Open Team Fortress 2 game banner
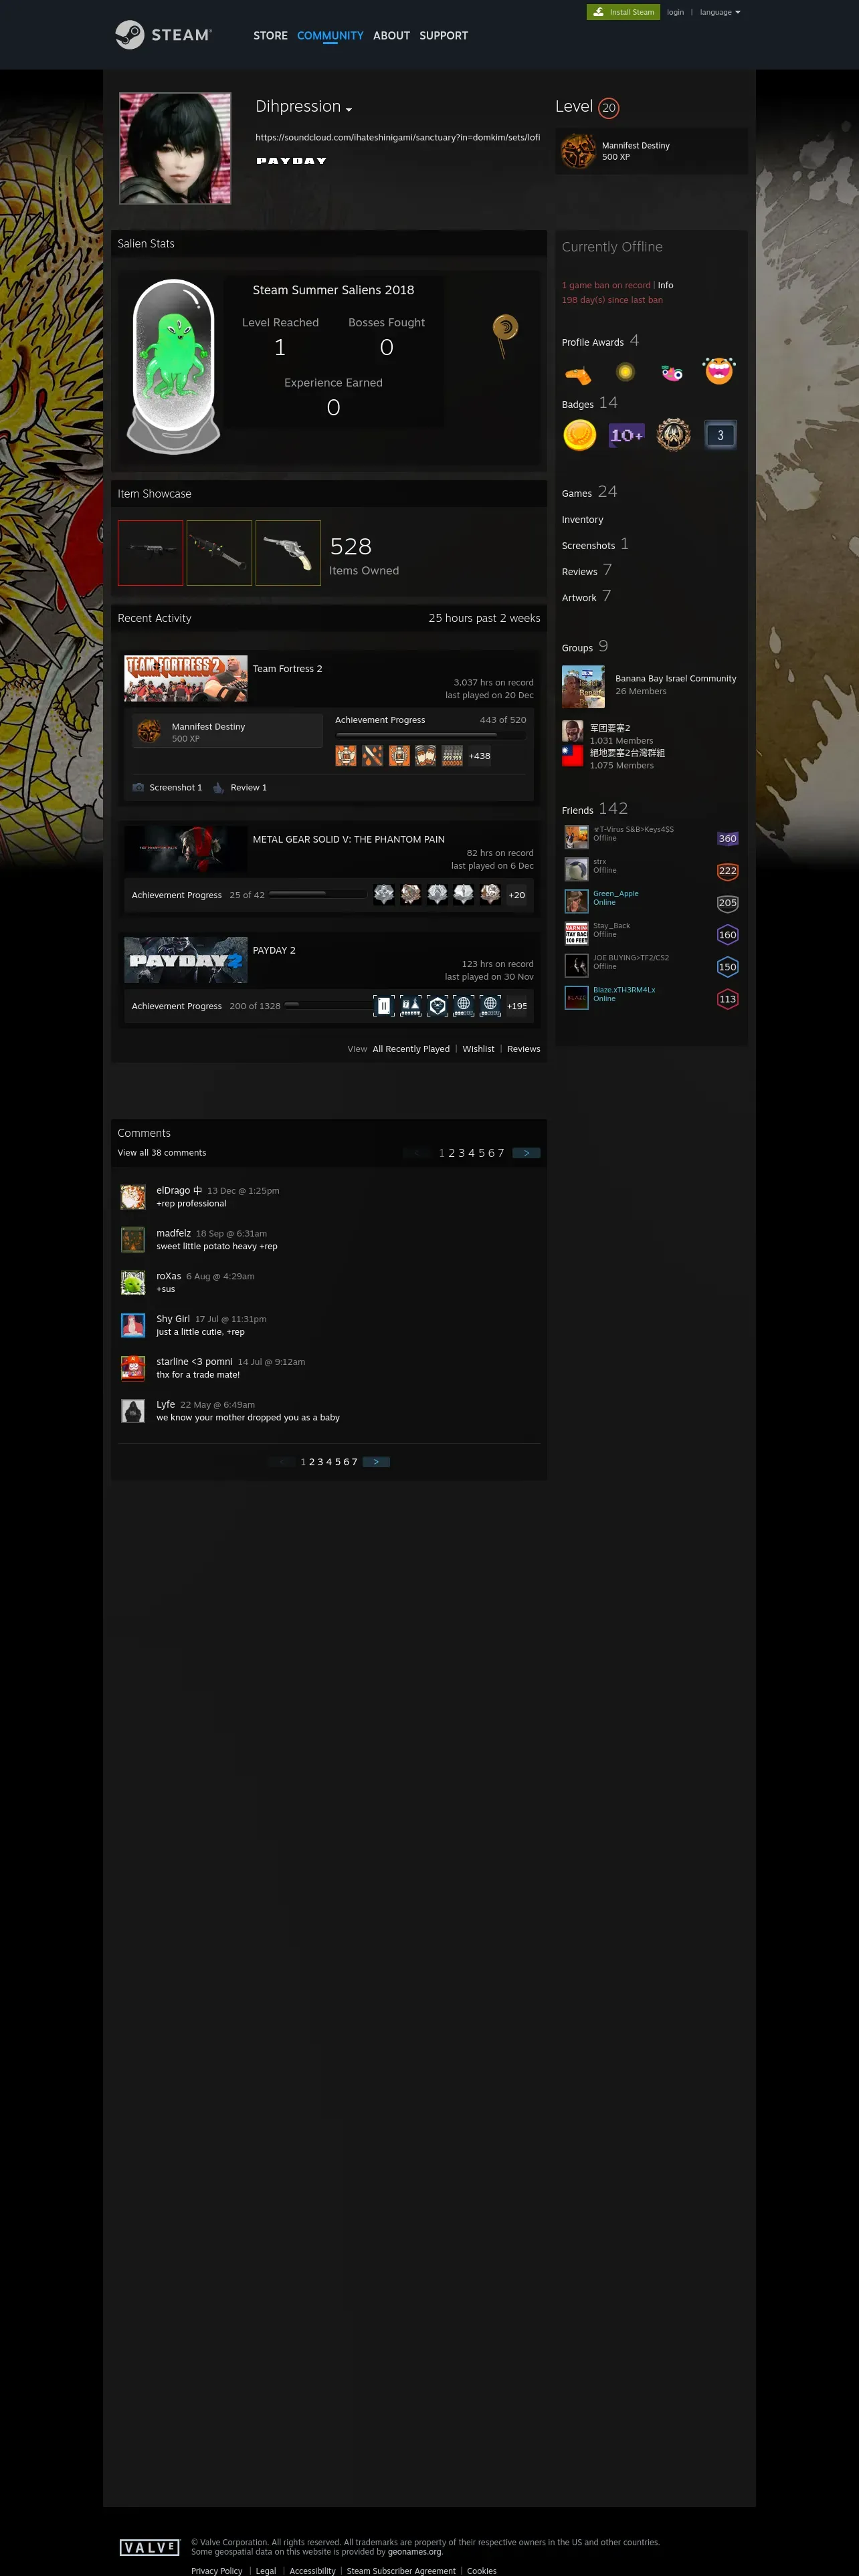Screen dimensions: 859x2576 coord(186,679)
